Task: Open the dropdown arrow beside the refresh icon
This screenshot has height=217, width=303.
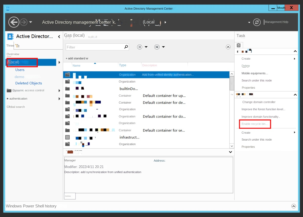Action: coord(249,23)
